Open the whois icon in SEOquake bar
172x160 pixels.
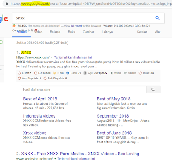pyautogui.click(x=112, y=73)
